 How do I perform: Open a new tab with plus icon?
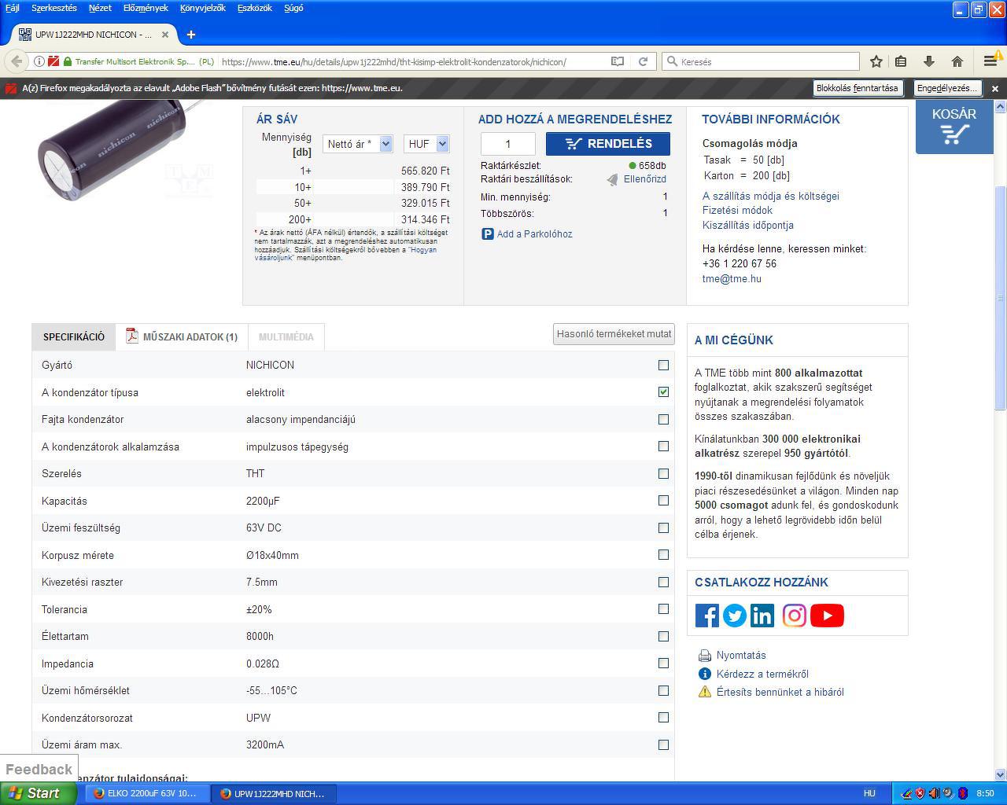click(x=190, y=35)
